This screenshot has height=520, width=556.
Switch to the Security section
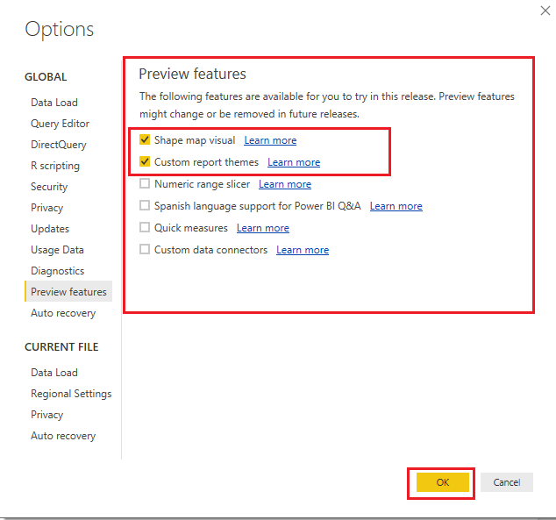coord(49,187)
